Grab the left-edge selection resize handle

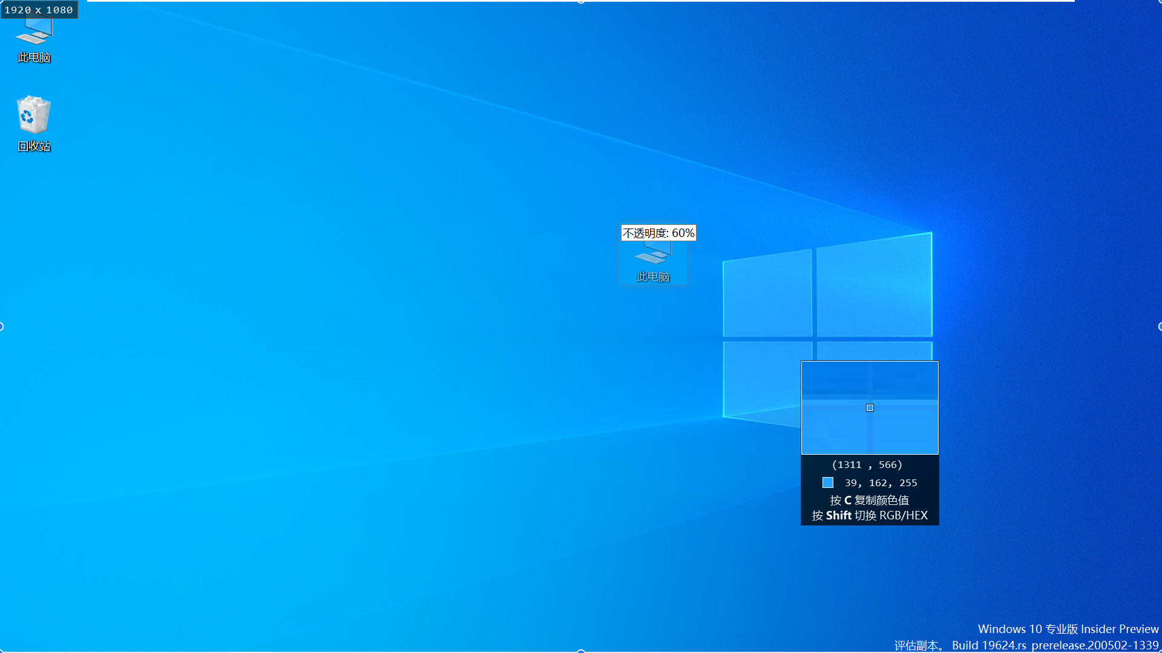[1, 326]
